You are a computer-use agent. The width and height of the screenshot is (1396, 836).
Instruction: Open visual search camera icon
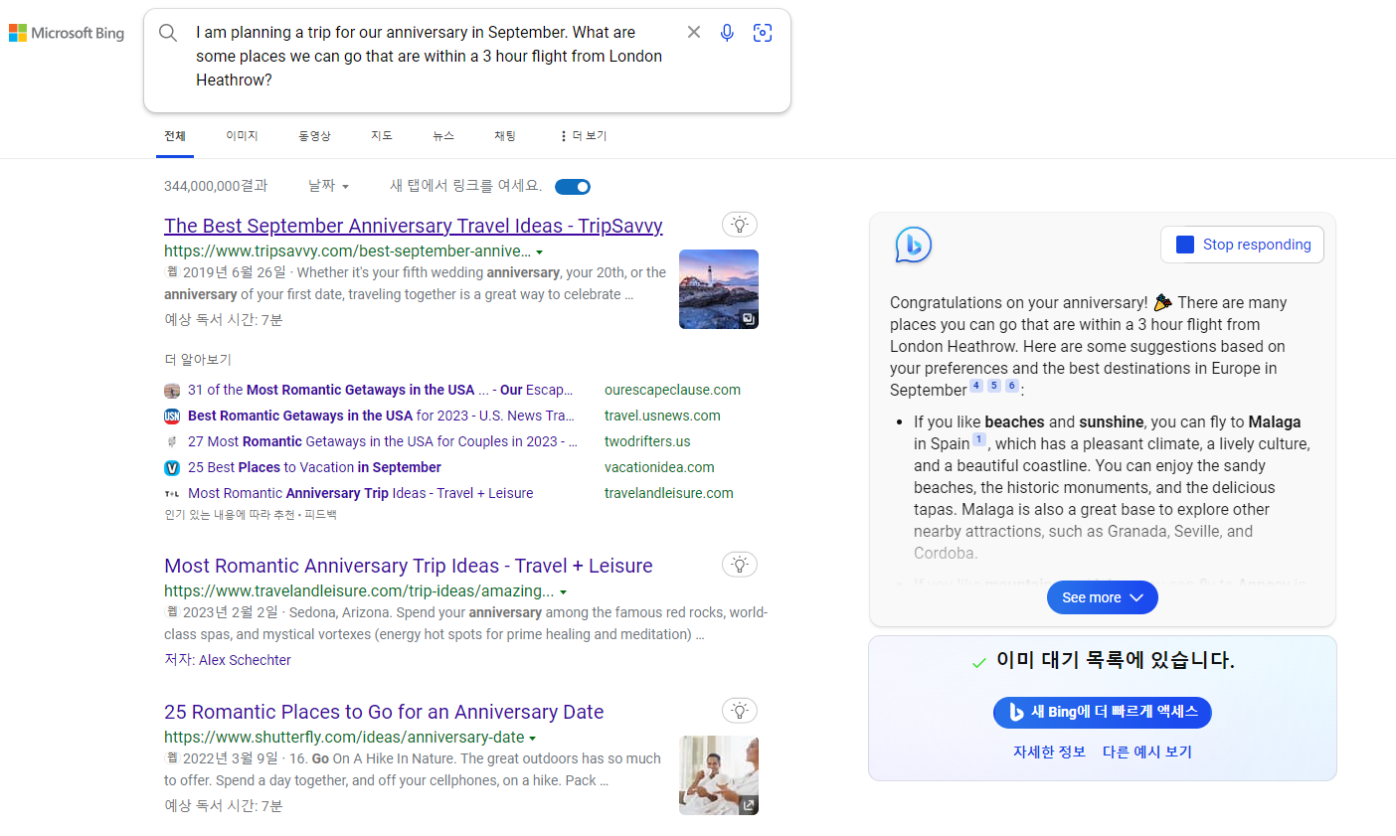[x=763, y=33]
